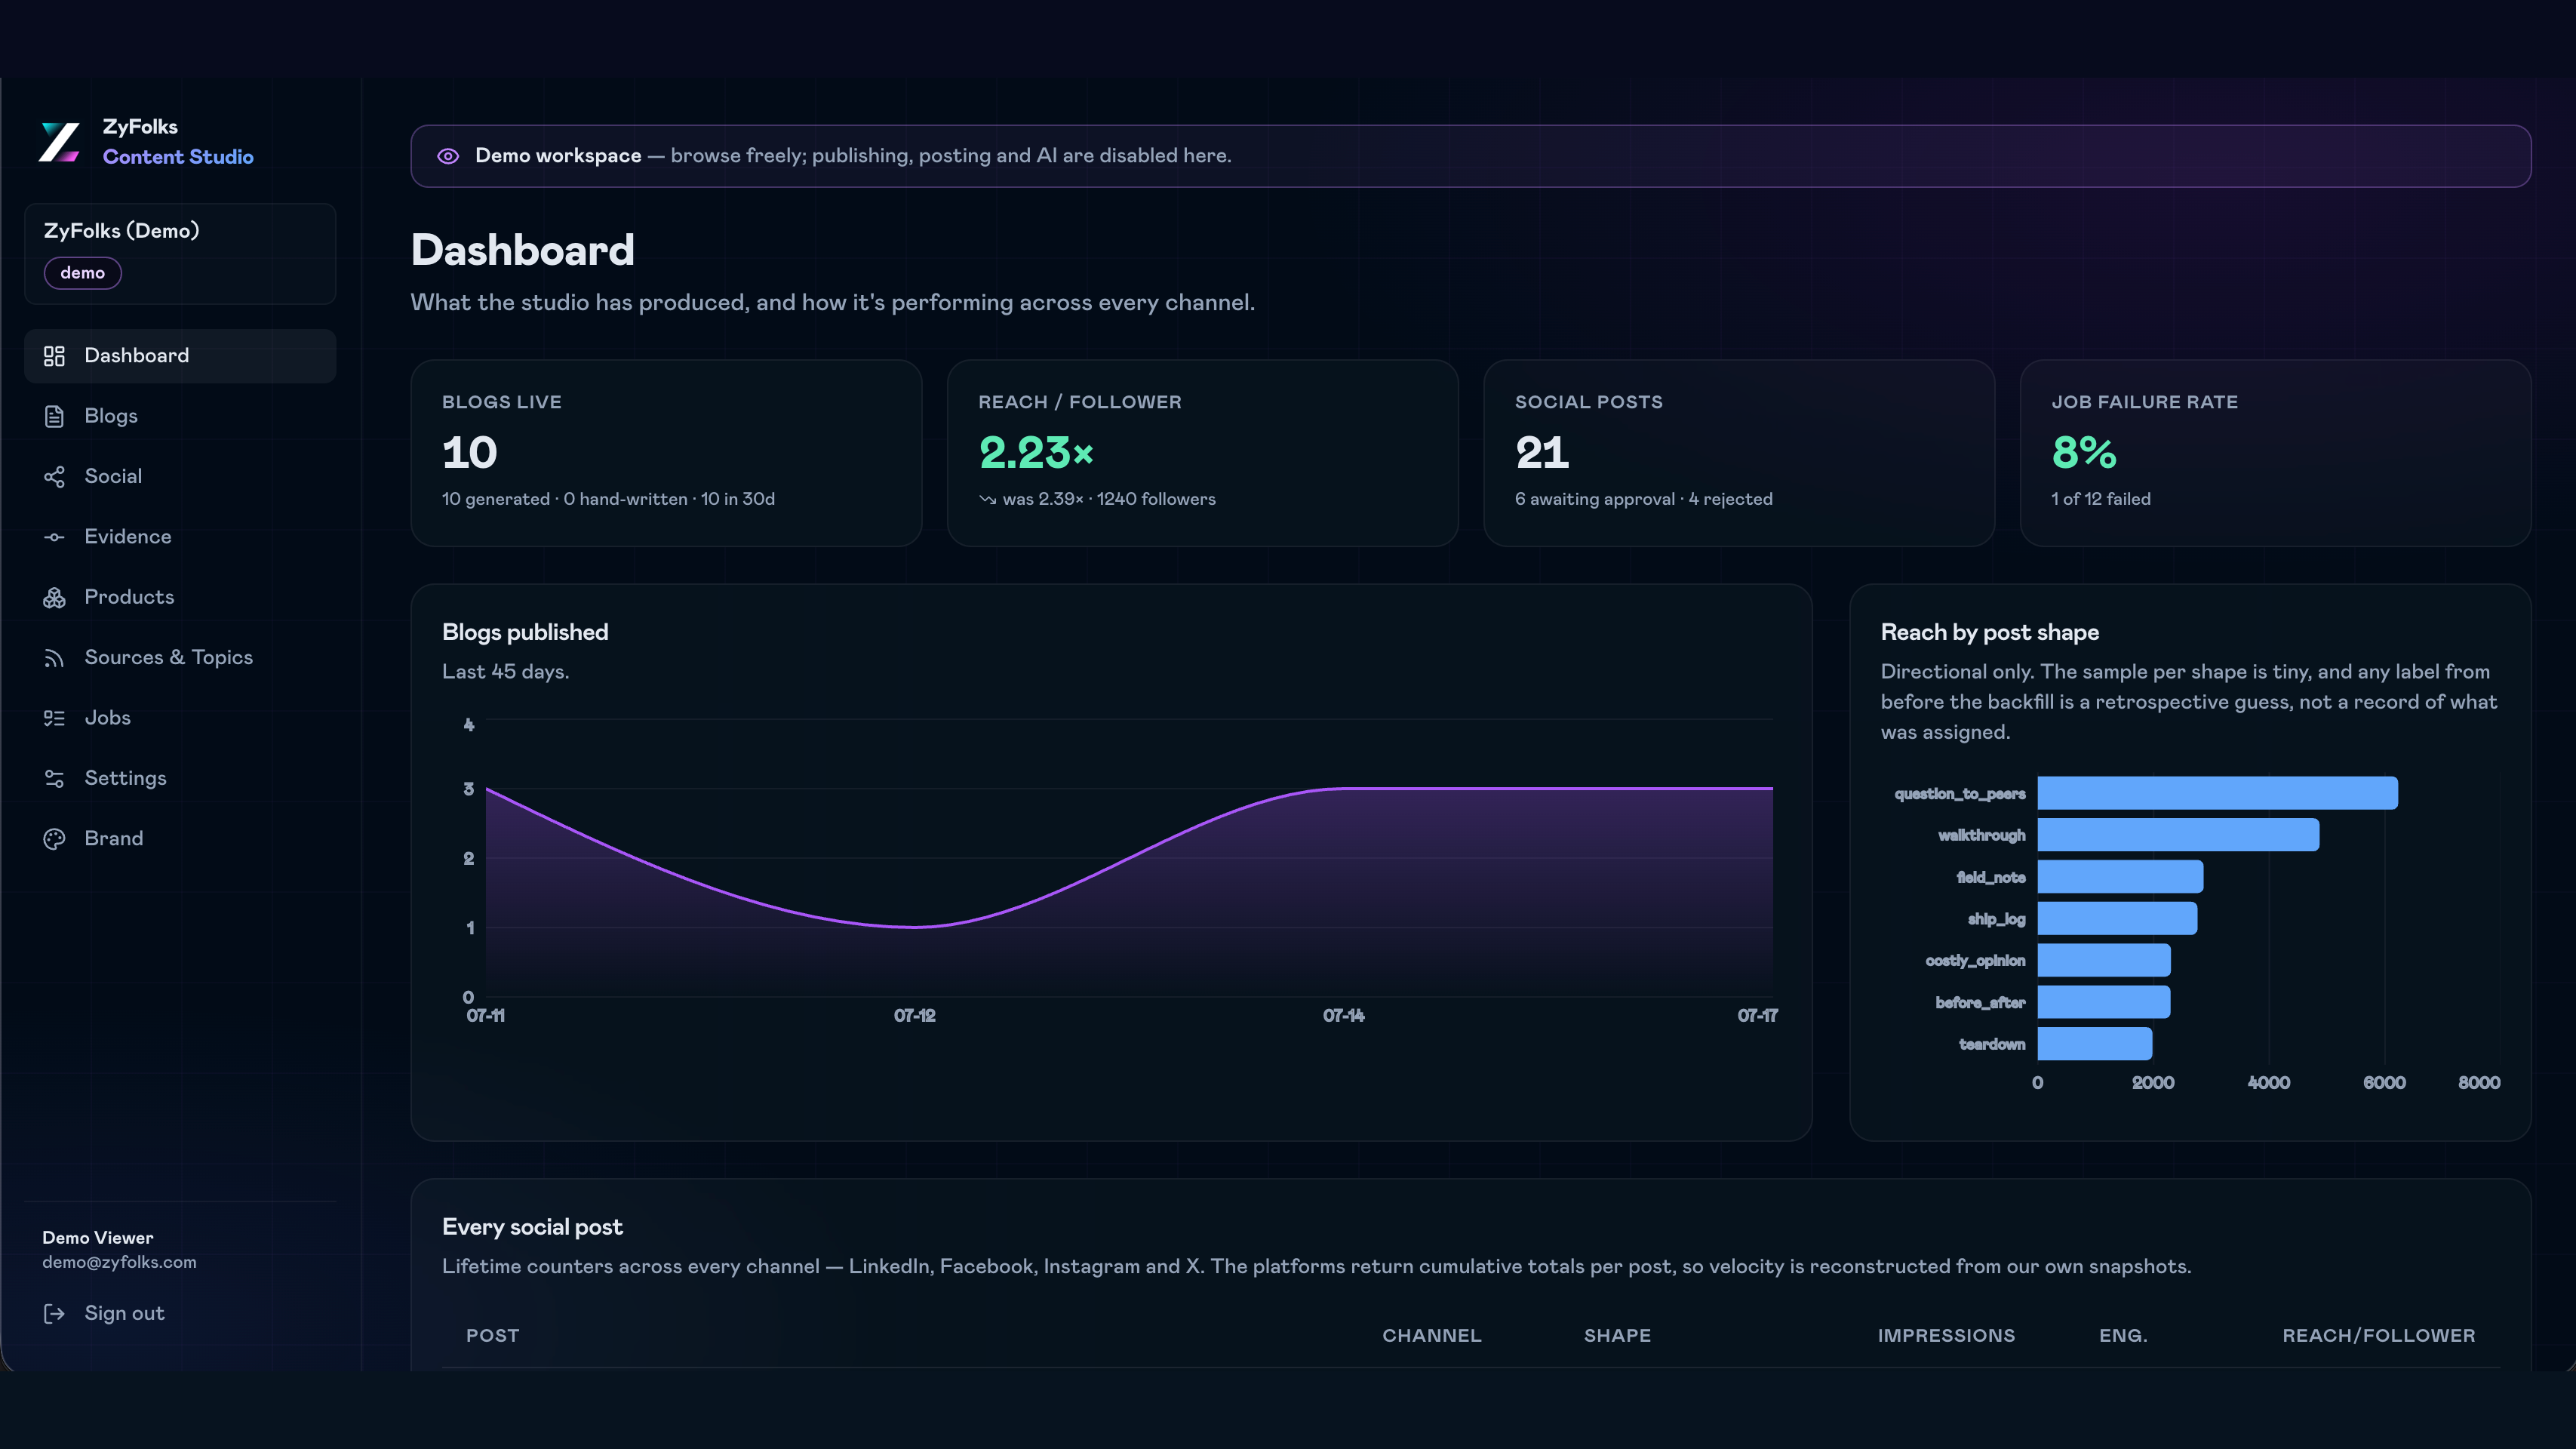Navigate to the Jobs page
This screenshot has width=2576, height=1449.
[180, 718]
